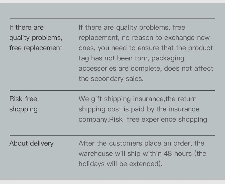Viewport: 225px width, 184px height.
Task: Click the divider line above 'Risk free'
Action: (x=112, y=91)
